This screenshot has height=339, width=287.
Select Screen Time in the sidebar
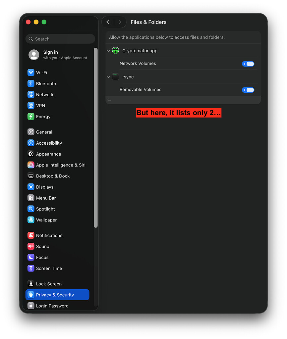57,268
